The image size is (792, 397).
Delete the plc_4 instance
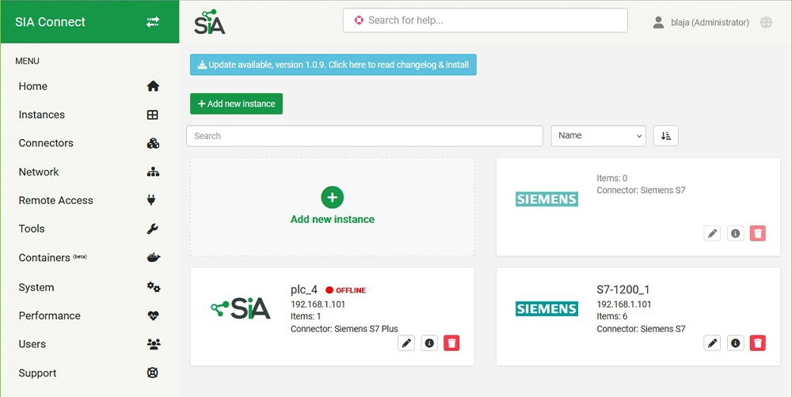point(451,343)
